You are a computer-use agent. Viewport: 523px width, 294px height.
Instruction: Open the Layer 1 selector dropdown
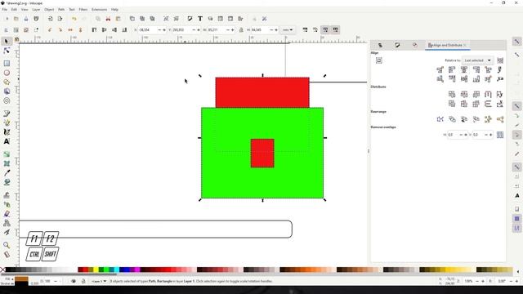[99, 281]
